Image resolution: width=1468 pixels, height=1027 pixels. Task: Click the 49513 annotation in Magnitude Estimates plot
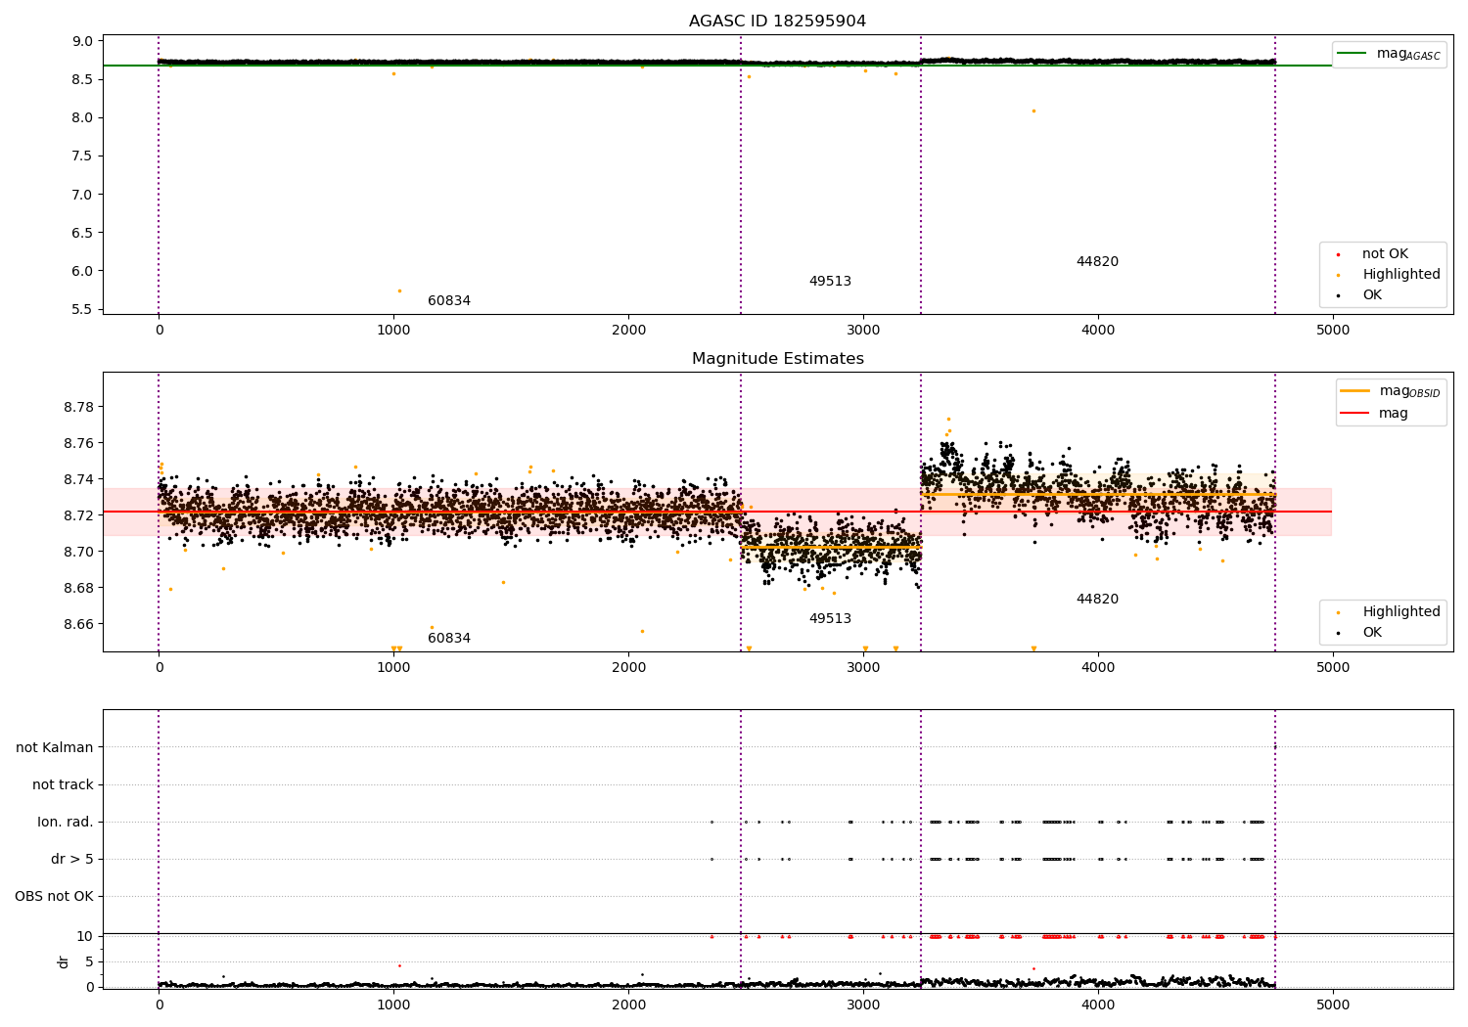(x=830, y=619)
